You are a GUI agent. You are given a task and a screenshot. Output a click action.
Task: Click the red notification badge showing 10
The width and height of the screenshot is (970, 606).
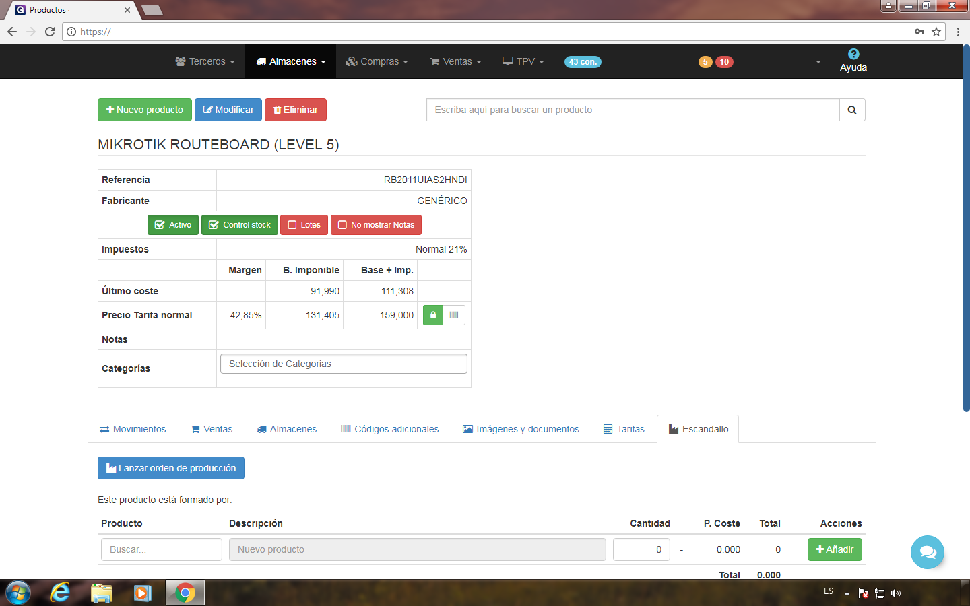coord(724,62)
